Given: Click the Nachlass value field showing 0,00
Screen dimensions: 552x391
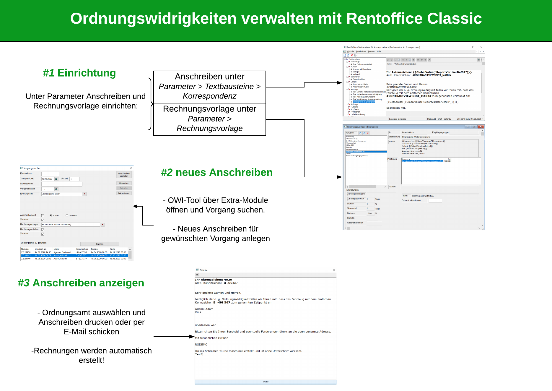Looking at the screenshot, I should pyautogui.click(x=370, y=214).
